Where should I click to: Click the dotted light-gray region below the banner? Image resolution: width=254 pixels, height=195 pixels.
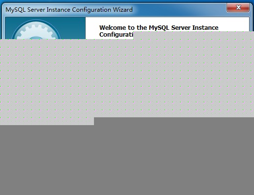(x=127, y=78)
